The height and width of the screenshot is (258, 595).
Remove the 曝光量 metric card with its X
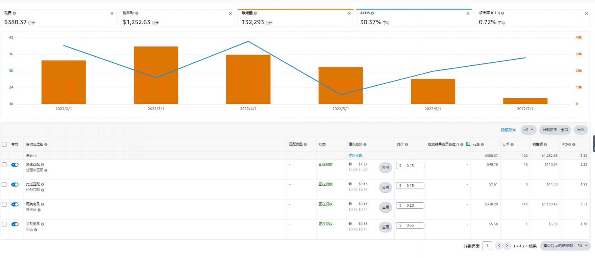[x=349, y=13]
